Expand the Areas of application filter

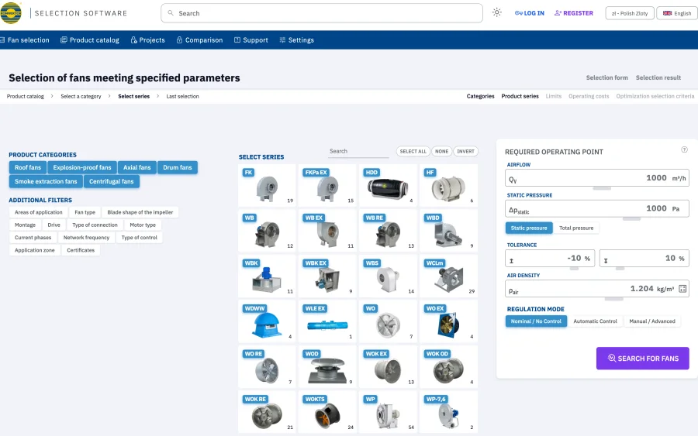pos(38,212)
